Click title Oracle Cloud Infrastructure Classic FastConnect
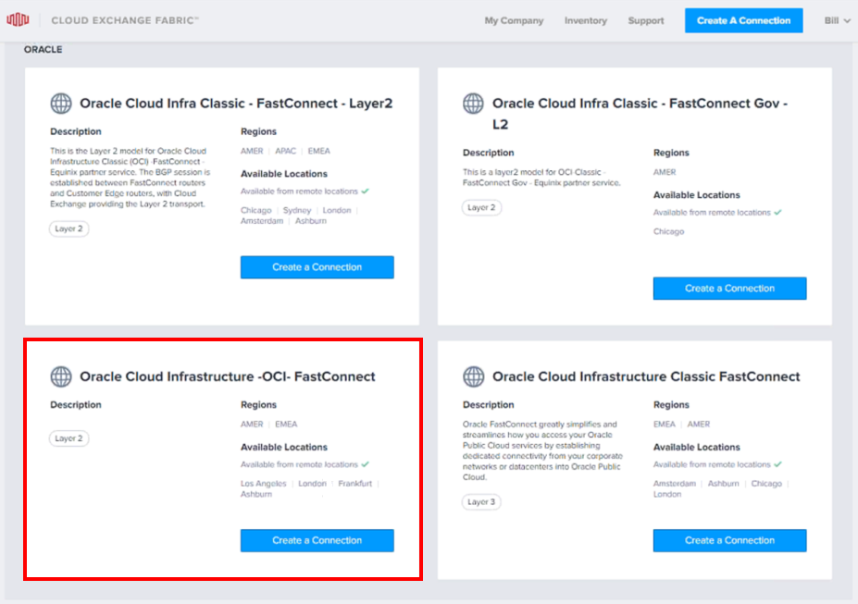The image size is (858, 604). pos(646,376)
